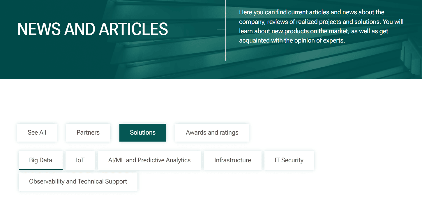
Task: Click the vertical divider line in banner
Action: coord(225,30)
